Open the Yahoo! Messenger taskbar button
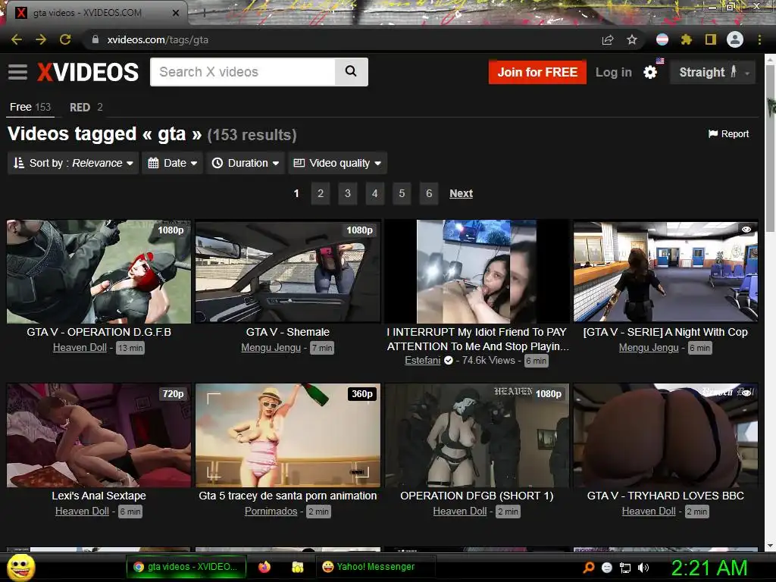Viewport: 776px width, 582px height. tap(375, 567)
